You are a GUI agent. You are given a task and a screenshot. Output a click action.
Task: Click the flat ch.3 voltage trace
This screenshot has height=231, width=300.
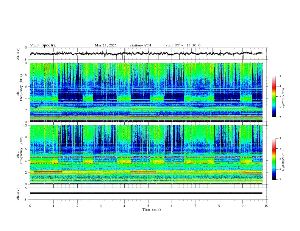pos(146,193)
